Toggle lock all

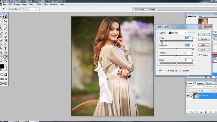[x=202, y=90]
